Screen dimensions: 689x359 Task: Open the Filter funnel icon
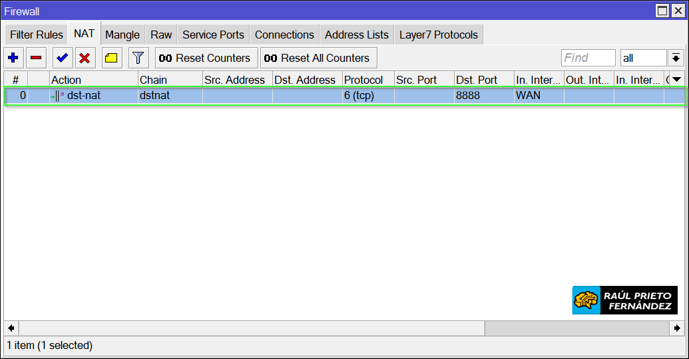138,58
